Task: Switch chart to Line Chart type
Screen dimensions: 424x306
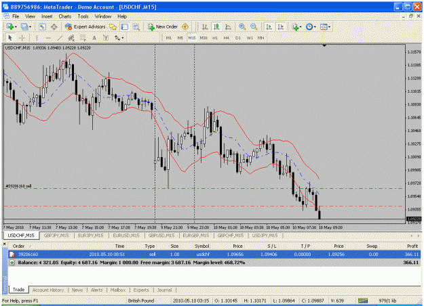Action: point(228,26)
